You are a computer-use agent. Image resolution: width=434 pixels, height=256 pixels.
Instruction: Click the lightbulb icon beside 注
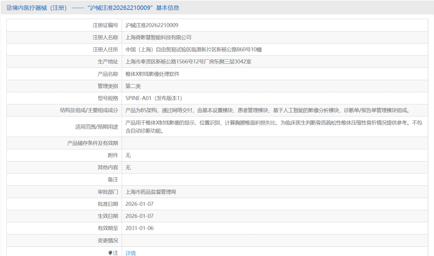(x=110, y=253)
